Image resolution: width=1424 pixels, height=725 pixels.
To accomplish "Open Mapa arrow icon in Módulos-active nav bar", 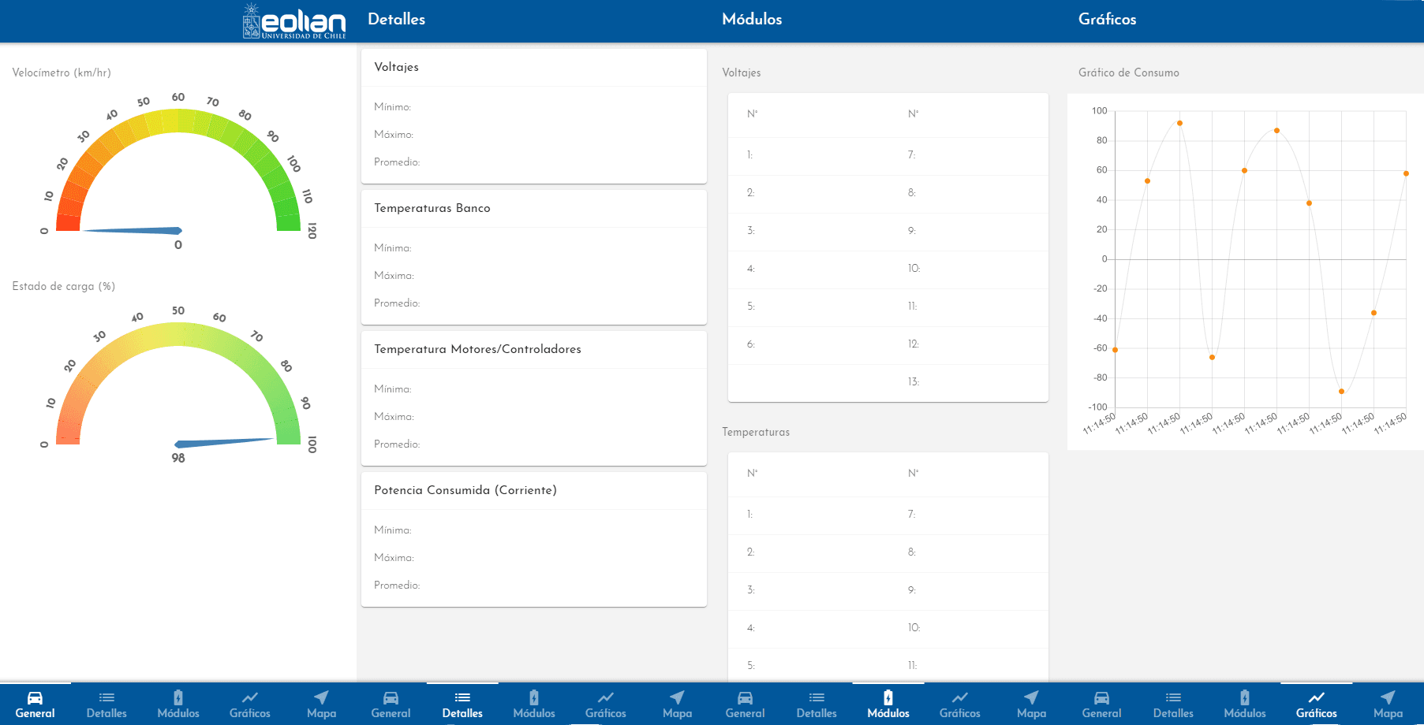I will pyautogui.click(x=1031, y=697).
